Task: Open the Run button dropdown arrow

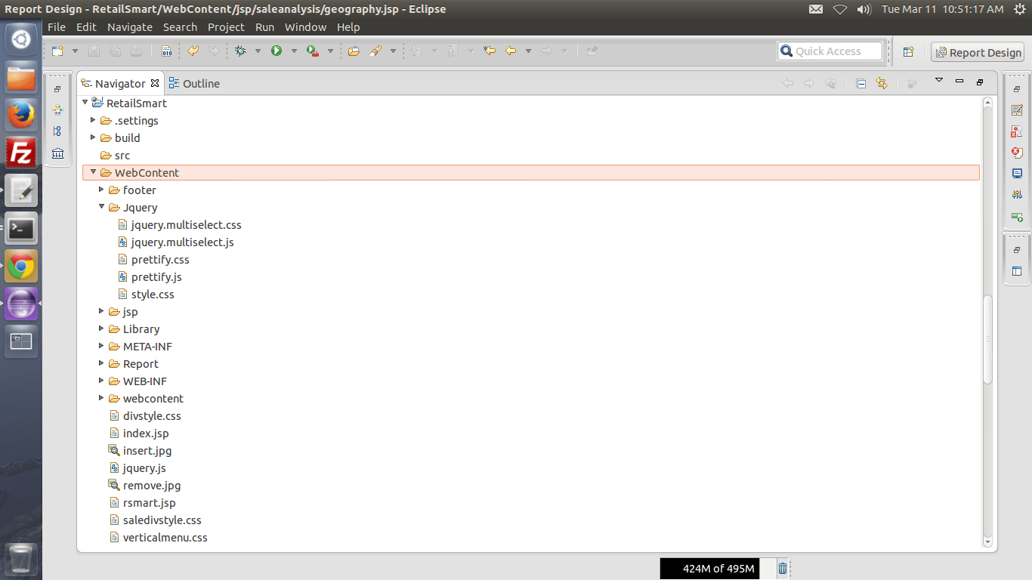Action: (x=294, y=51)
